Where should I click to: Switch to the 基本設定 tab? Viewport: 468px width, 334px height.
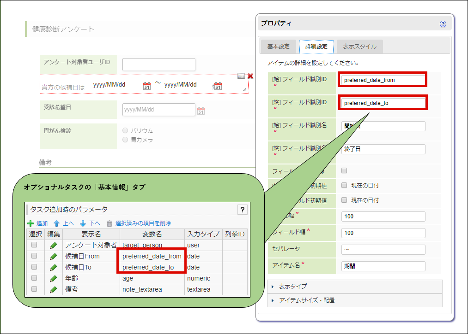click(280, 47)
